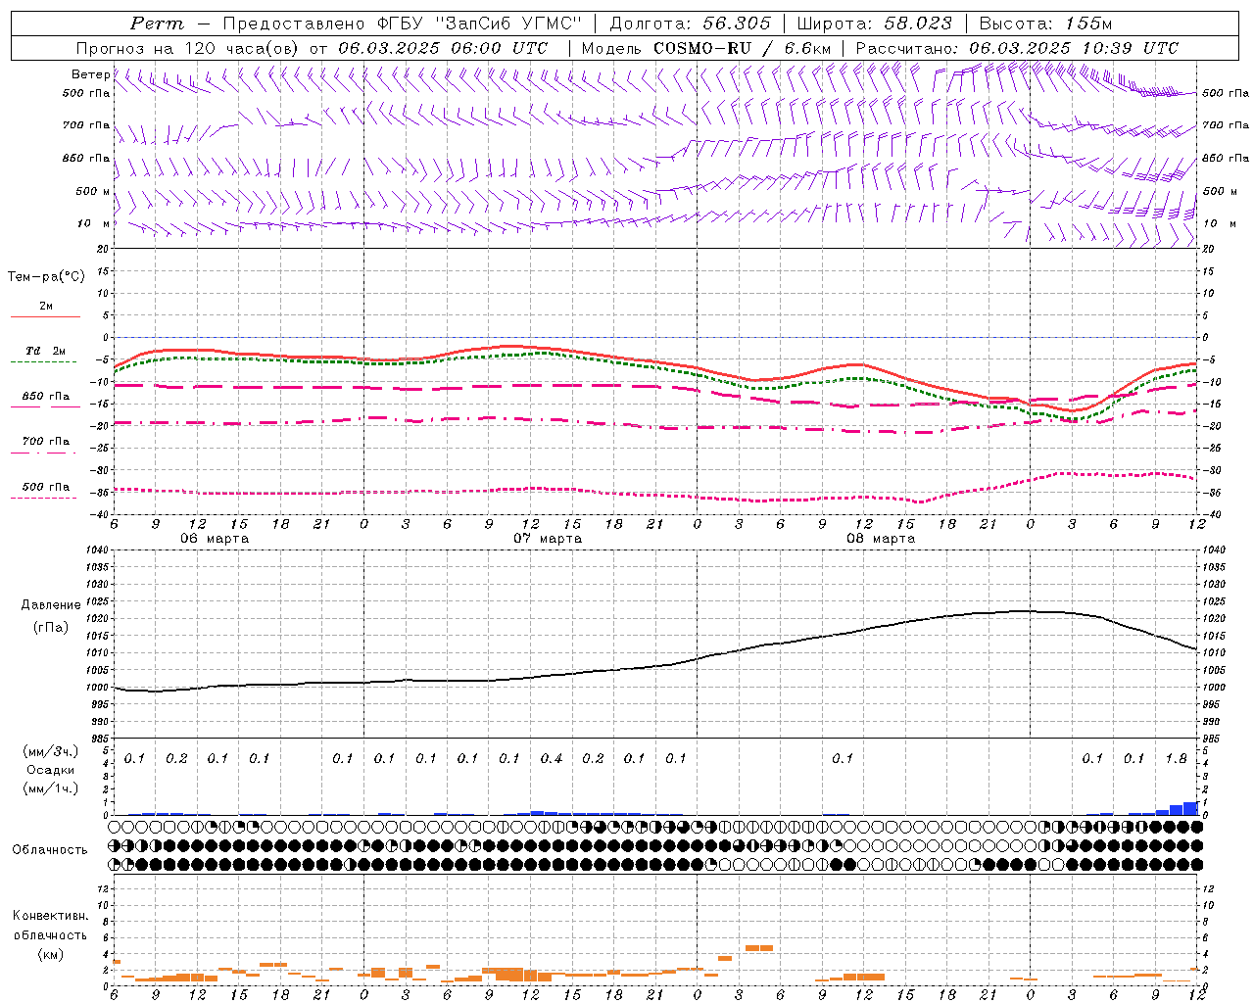Click the "Perm" station name in title
1254x1003 pixels.
pos(157,24)
